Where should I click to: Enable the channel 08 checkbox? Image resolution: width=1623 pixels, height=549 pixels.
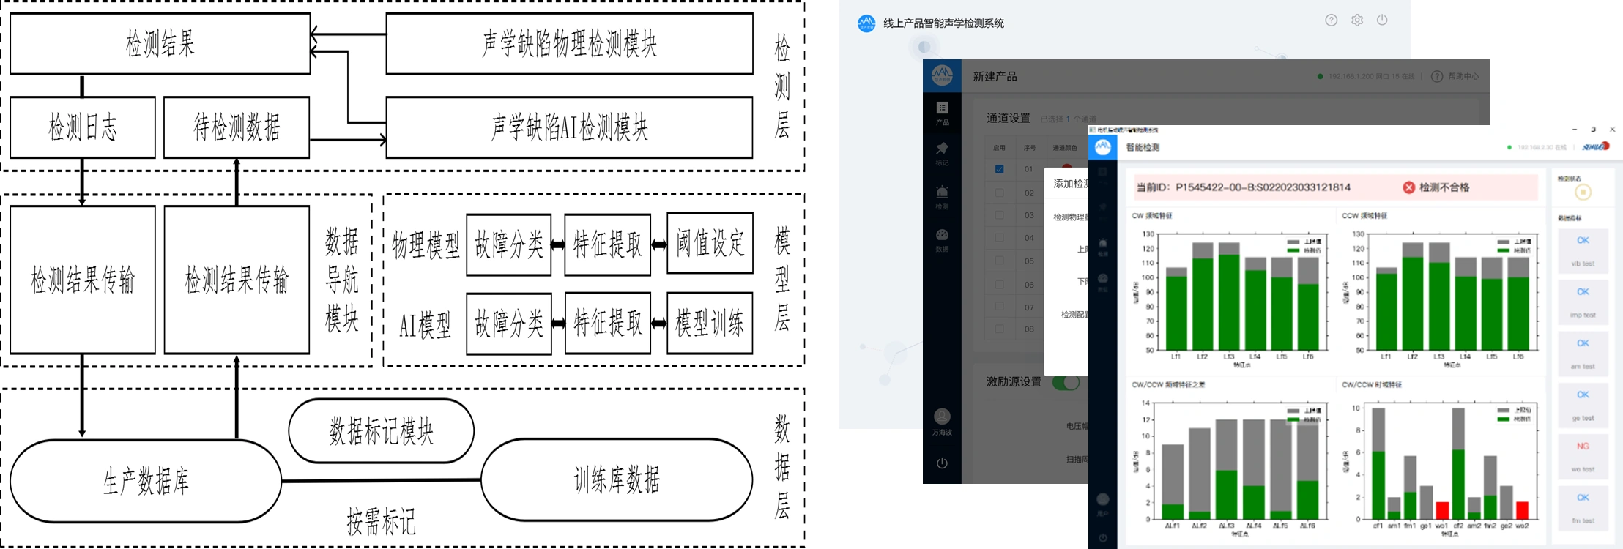tap(999, 329)
